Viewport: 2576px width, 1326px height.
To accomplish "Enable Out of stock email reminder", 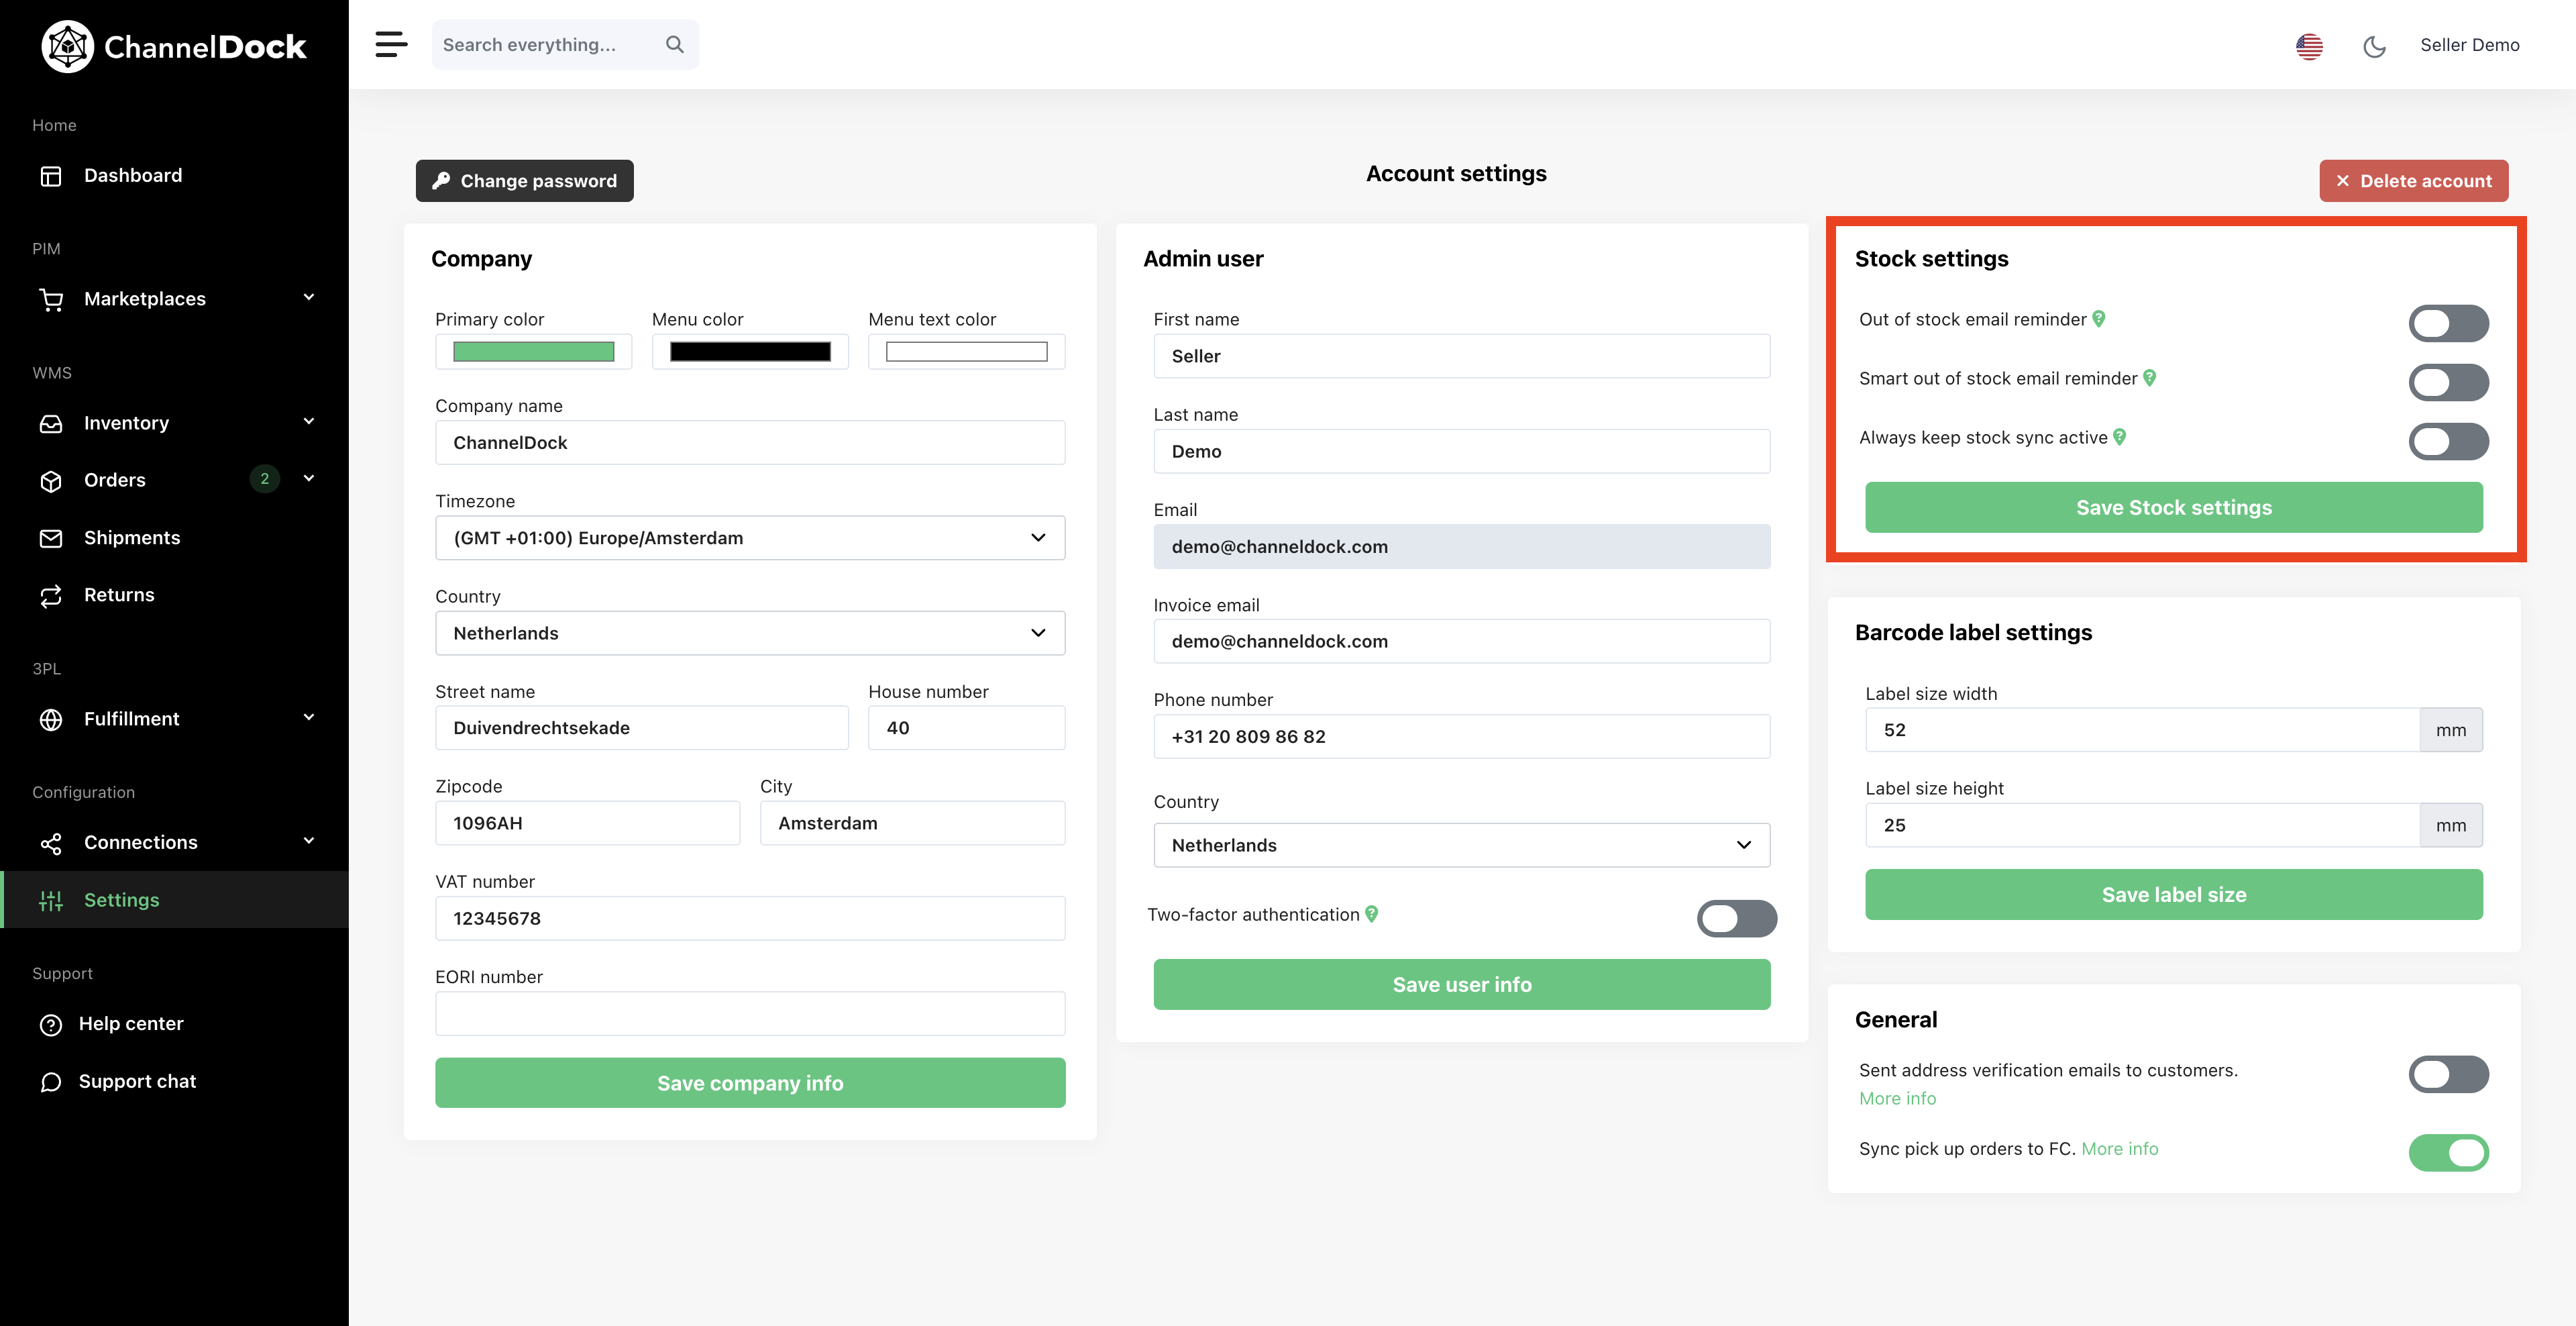I will point(2448,323).
